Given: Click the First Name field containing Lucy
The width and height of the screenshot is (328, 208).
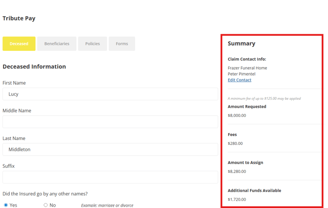Looking at the screenshot, I should point(110,94).
